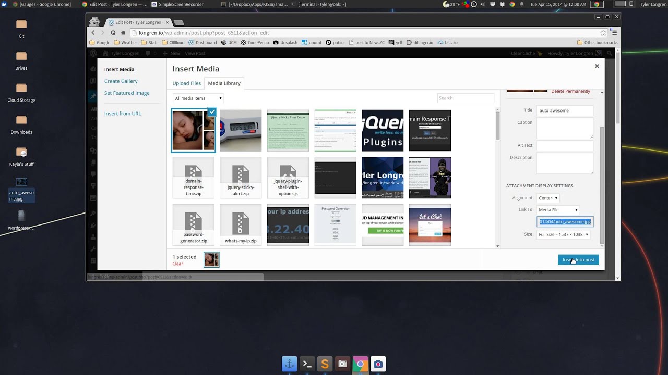Click the Delete Permanently link
This screenshot has height=375, width=668.
pos(570,91)
